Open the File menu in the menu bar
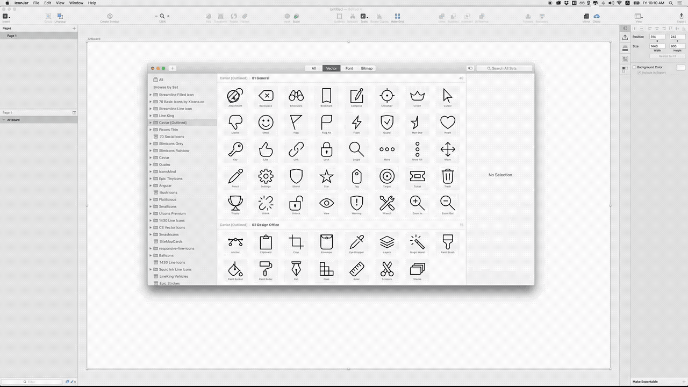The width and height of the screenshot is (688, 387). click(x=35, y=3)
